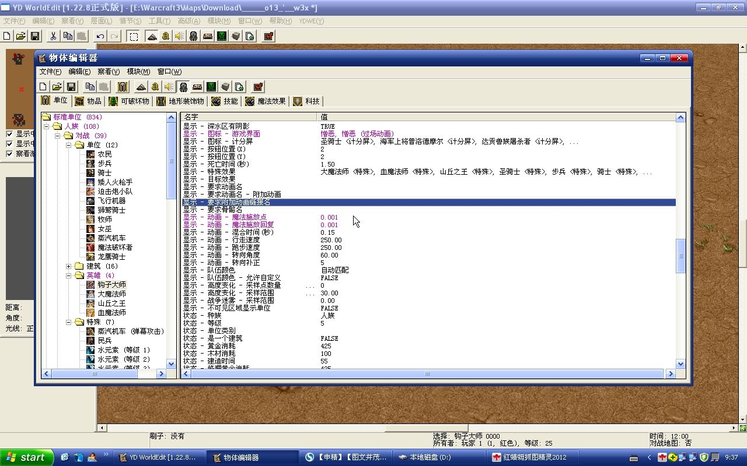Open Trigger Editor from the Object Editor toolbar
The height and width of the screenshot is (466, 747).
click(x=155, y=87)
